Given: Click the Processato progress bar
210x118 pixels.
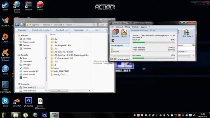Looking at the screenshot, I should 154,58.
